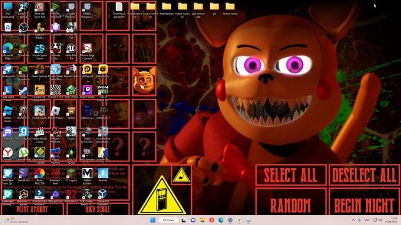The image size is (401, 225).
Task: Open the R2 red shortcut icon
Action: [71, 194]
